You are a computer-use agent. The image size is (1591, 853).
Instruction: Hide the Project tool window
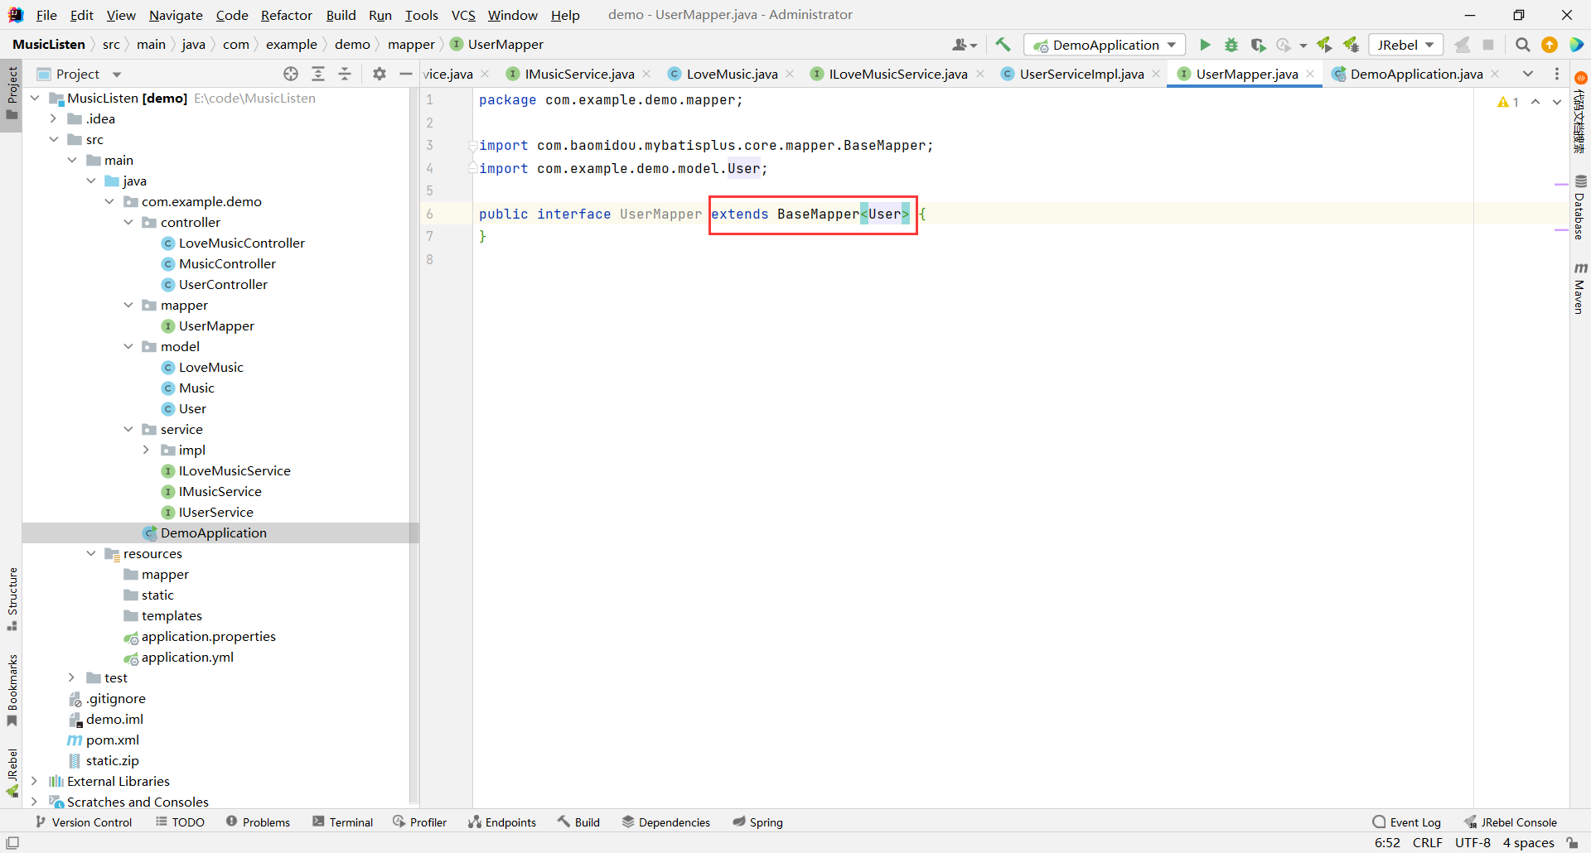406,74
